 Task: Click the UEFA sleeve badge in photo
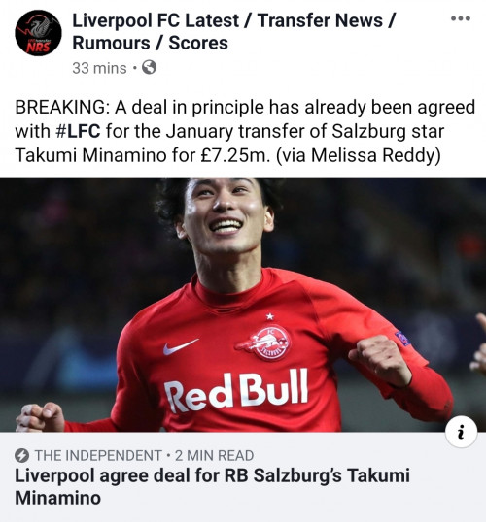[402, 338]
